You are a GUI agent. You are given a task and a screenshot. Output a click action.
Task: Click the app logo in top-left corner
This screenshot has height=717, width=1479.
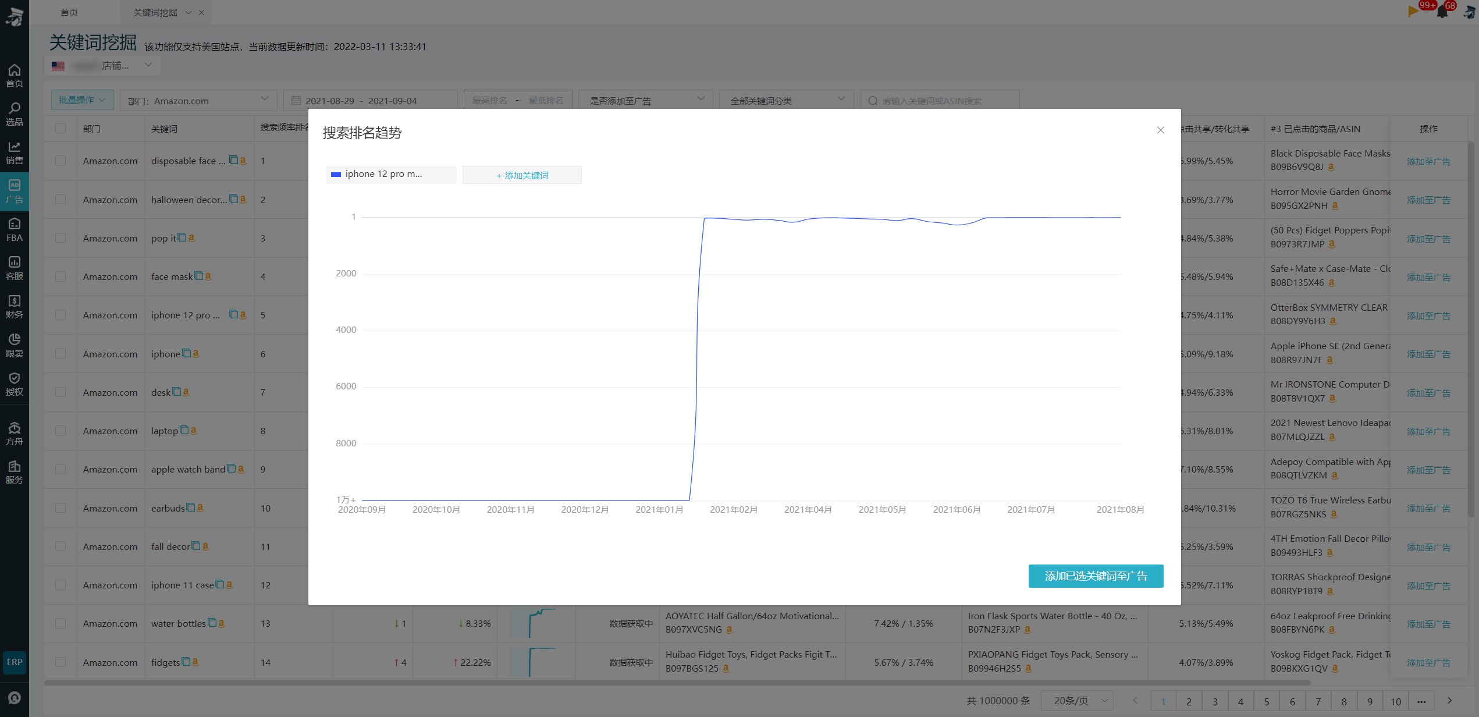coord(15,16)
